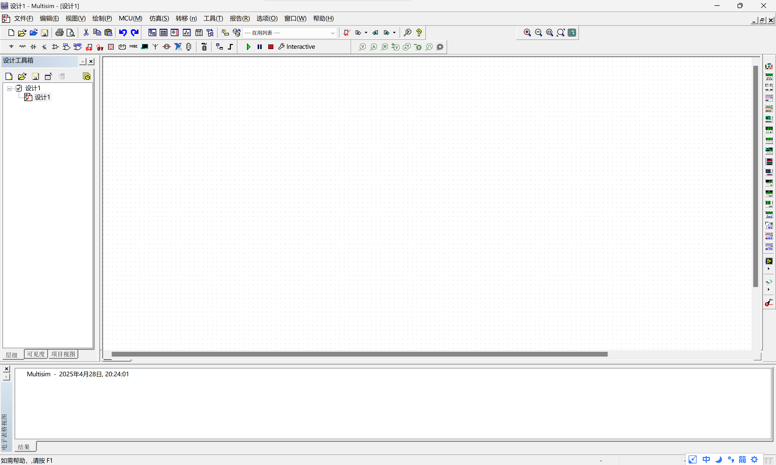The height and width of the screenshot is (465, 776).
Task: Toggle the 设计1 root checkbox in tree
Action: (x=19, y=88)
